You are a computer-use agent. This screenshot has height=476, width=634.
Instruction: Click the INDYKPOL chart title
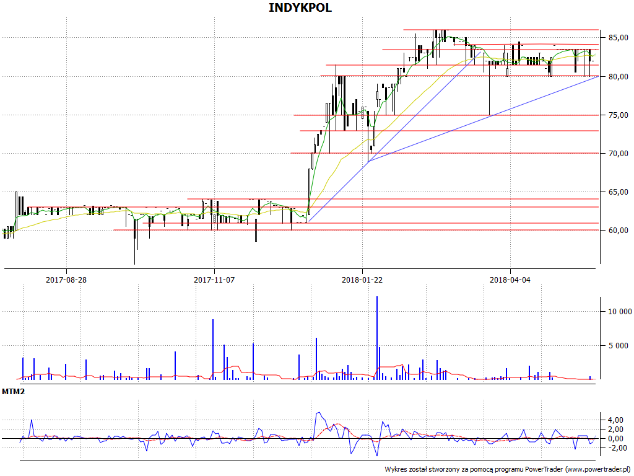[300, 7]
